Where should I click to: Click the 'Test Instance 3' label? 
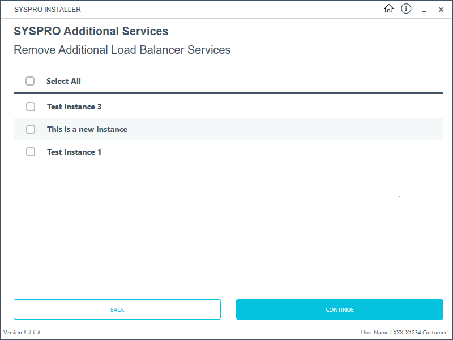(x=74, y=107)
